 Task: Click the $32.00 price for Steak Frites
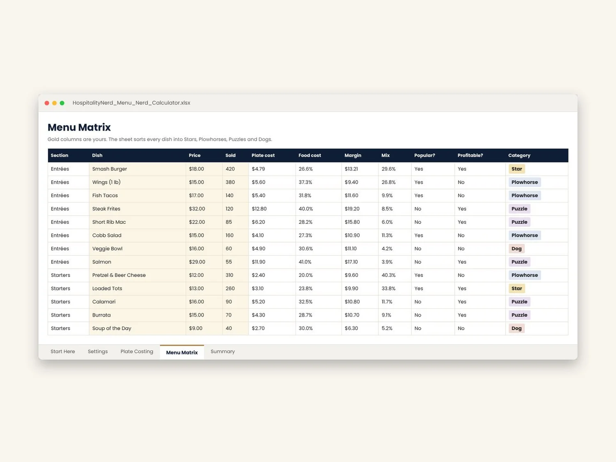pos(204,209)
